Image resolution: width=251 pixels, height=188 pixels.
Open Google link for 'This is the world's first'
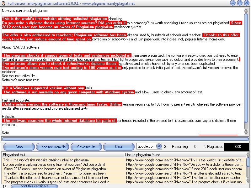[185, 160]
